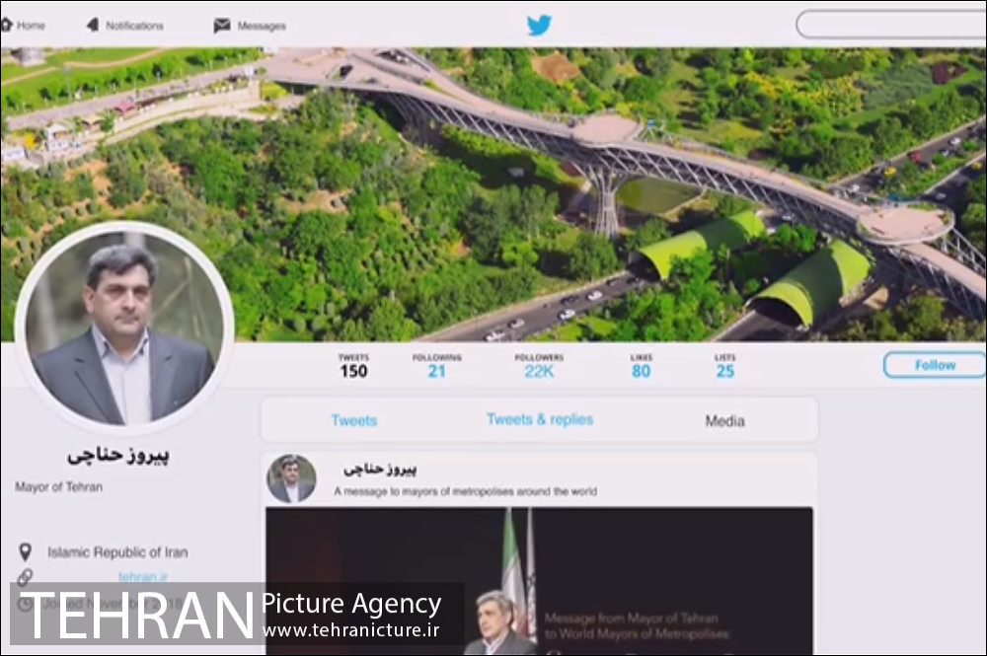Open the tehran.ir website link
This screenshot has width=987, height=656.
143,576
